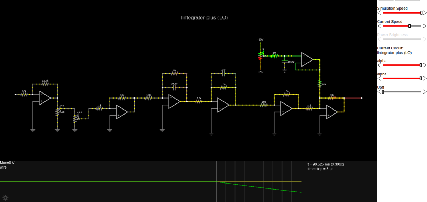Click the lower alpha slider track

402,78
